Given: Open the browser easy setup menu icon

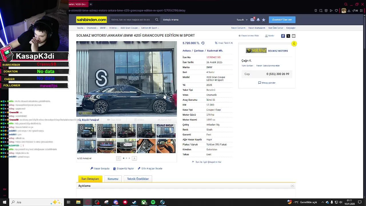Looking at the screenshot, I should click(362, 11).
